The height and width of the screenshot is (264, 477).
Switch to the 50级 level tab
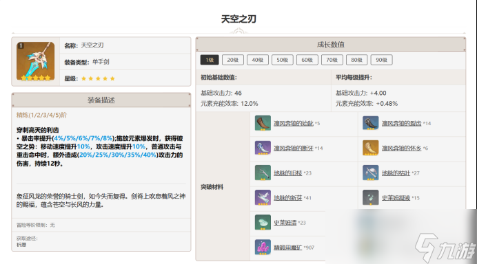pyautogui.click(x=283, y=60)
